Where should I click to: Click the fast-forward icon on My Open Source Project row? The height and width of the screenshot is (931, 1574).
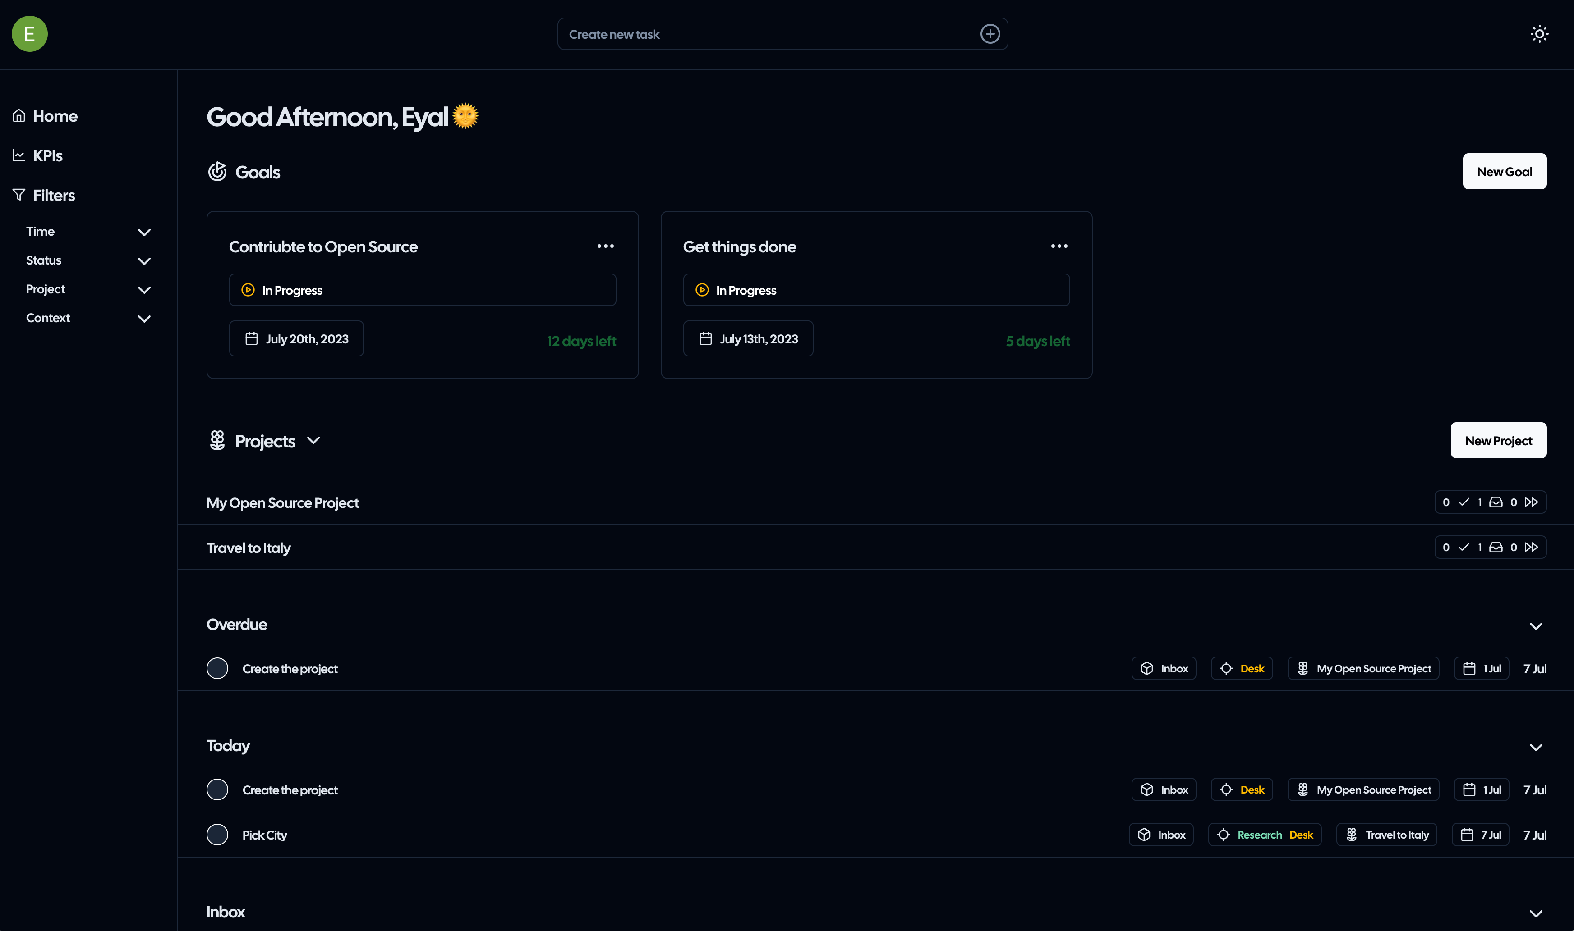[1532, 502]
